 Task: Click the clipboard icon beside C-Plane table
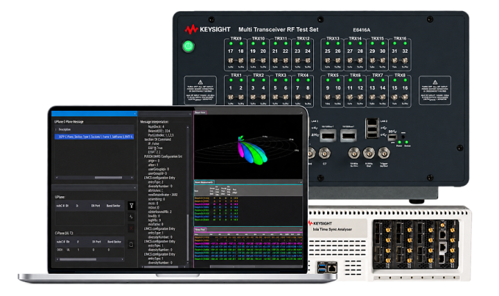[131, 245]
